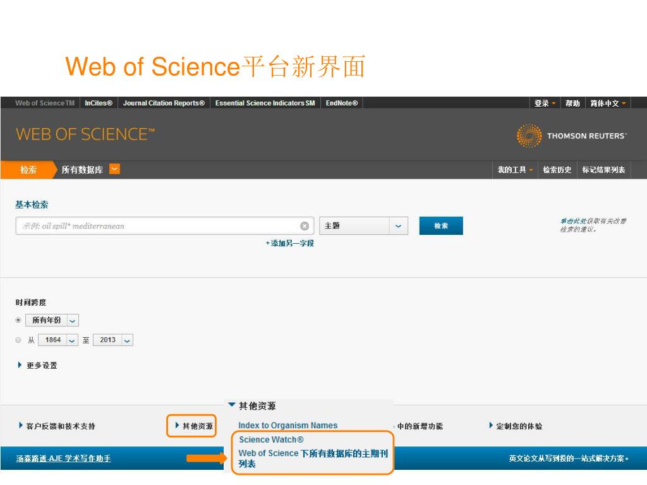Viewport: 647px width, 485px height.
Task: Open the 所有年份 timespan dropdown
Action: [x=52, y=320]
